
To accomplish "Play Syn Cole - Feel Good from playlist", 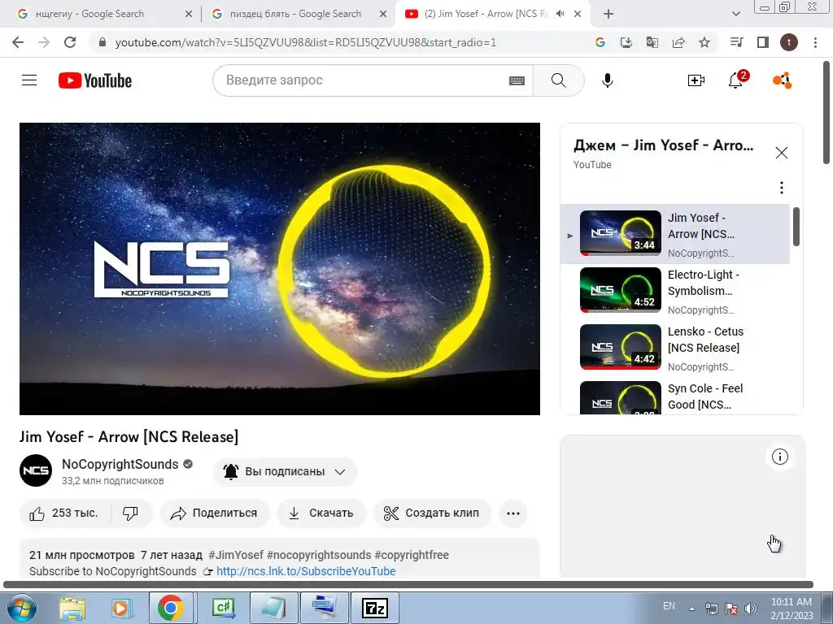I will point(674,396).
